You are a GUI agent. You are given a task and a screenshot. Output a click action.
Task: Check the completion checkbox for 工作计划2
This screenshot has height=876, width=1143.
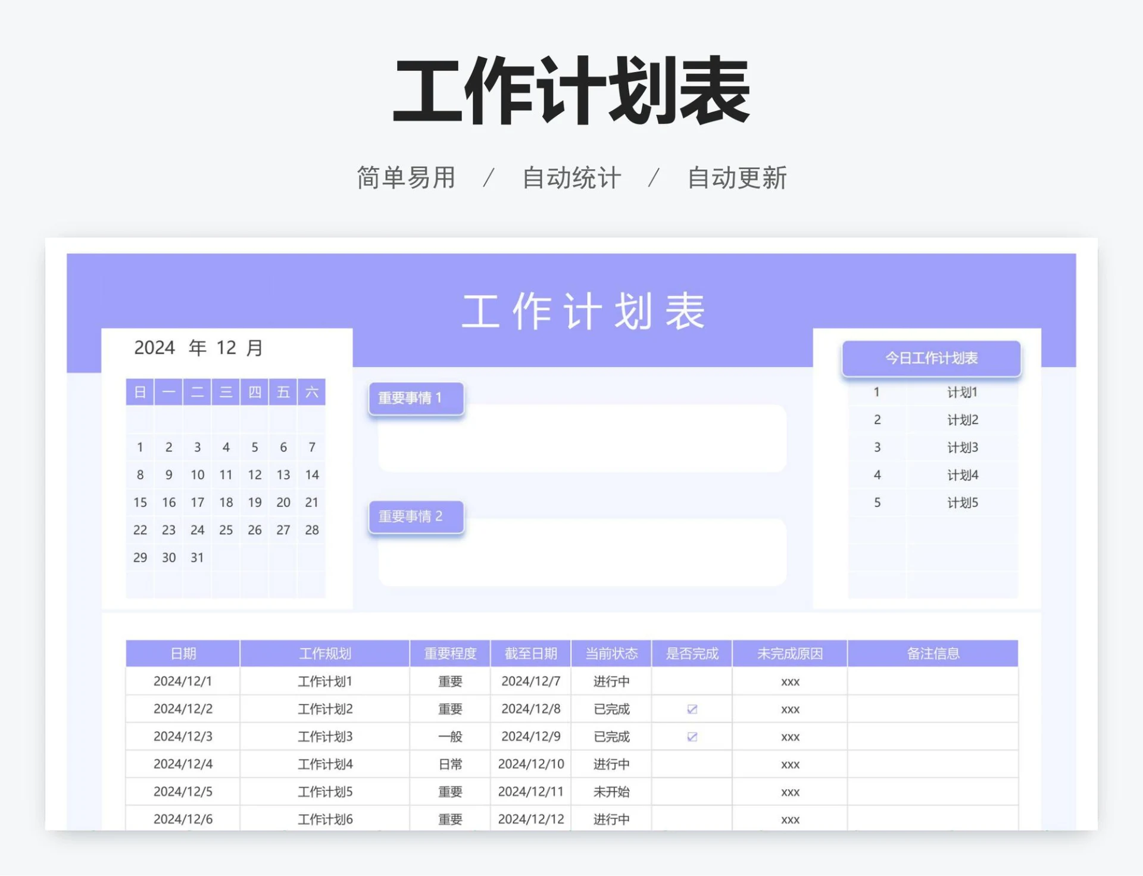tap(692, 709)
